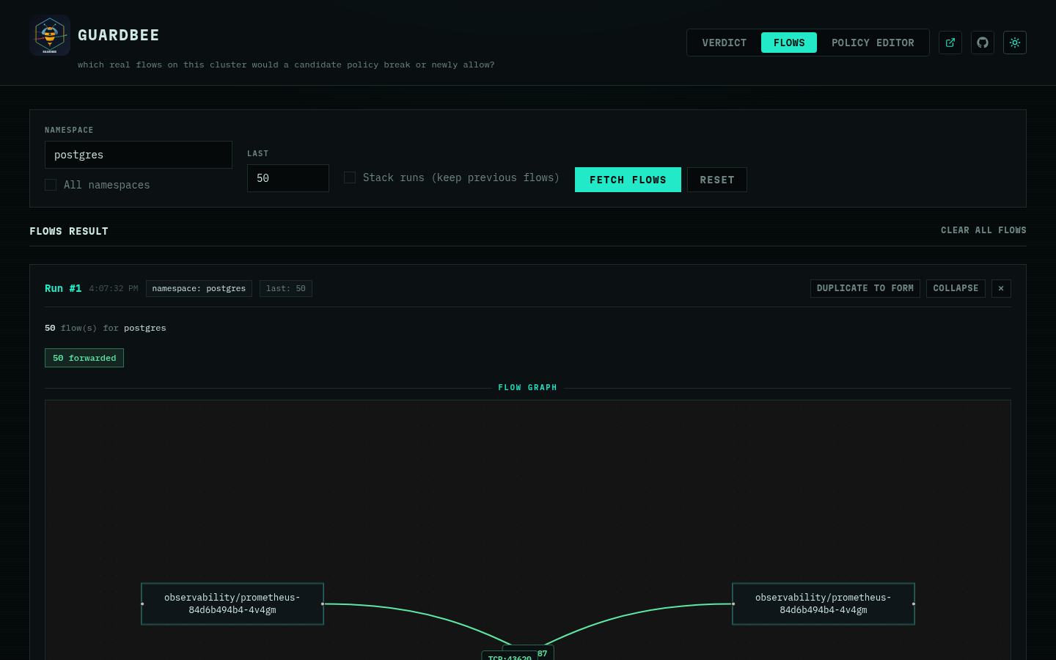Image resolution: width=1056 pixels, height=660 pixels.
Task: Open the GitHub repository icon
Action: pos(983,43)
